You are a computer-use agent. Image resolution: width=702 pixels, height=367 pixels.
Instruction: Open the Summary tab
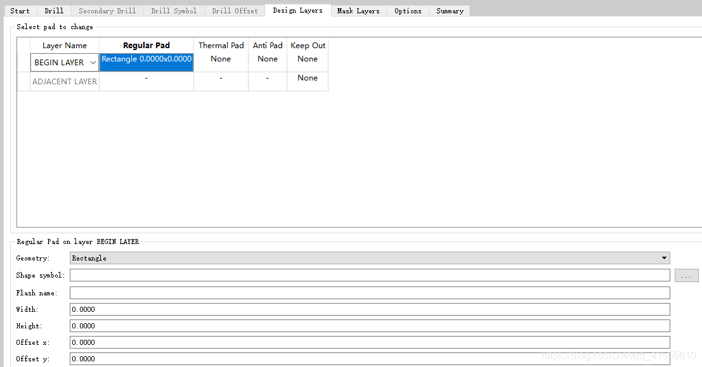click(x=450, y=11)
